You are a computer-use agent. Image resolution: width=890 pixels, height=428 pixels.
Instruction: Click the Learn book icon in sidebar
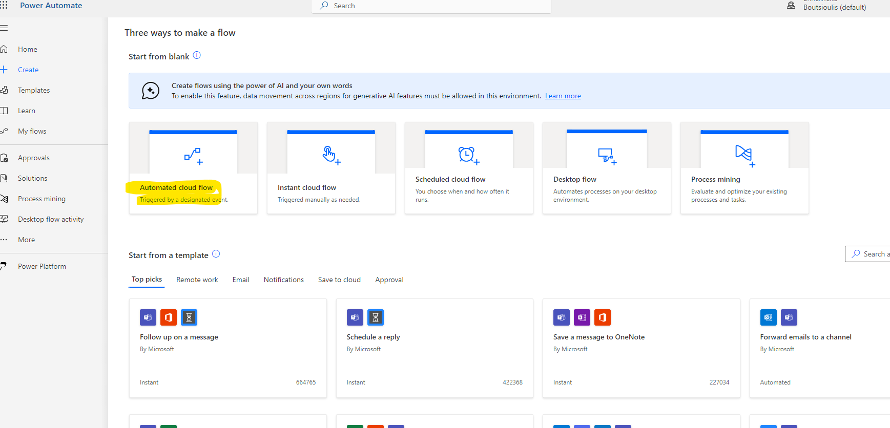pos(4,111)
